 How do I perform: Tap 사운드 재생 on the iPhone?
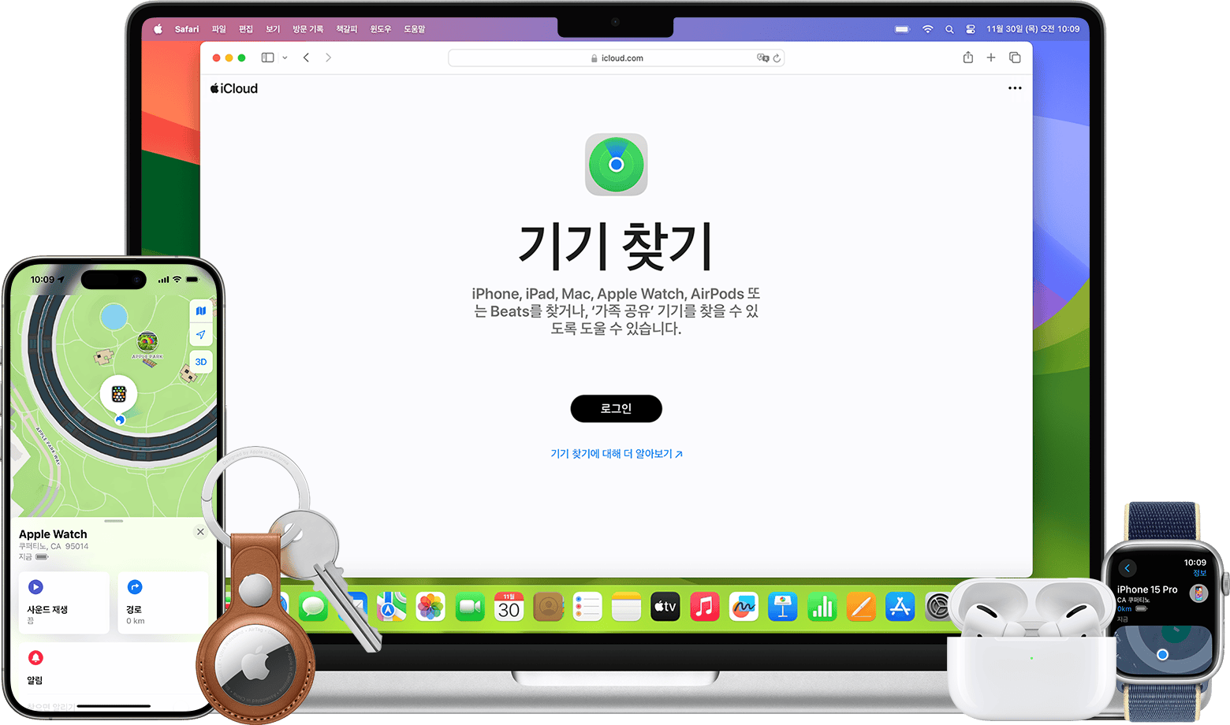(64, 603)
